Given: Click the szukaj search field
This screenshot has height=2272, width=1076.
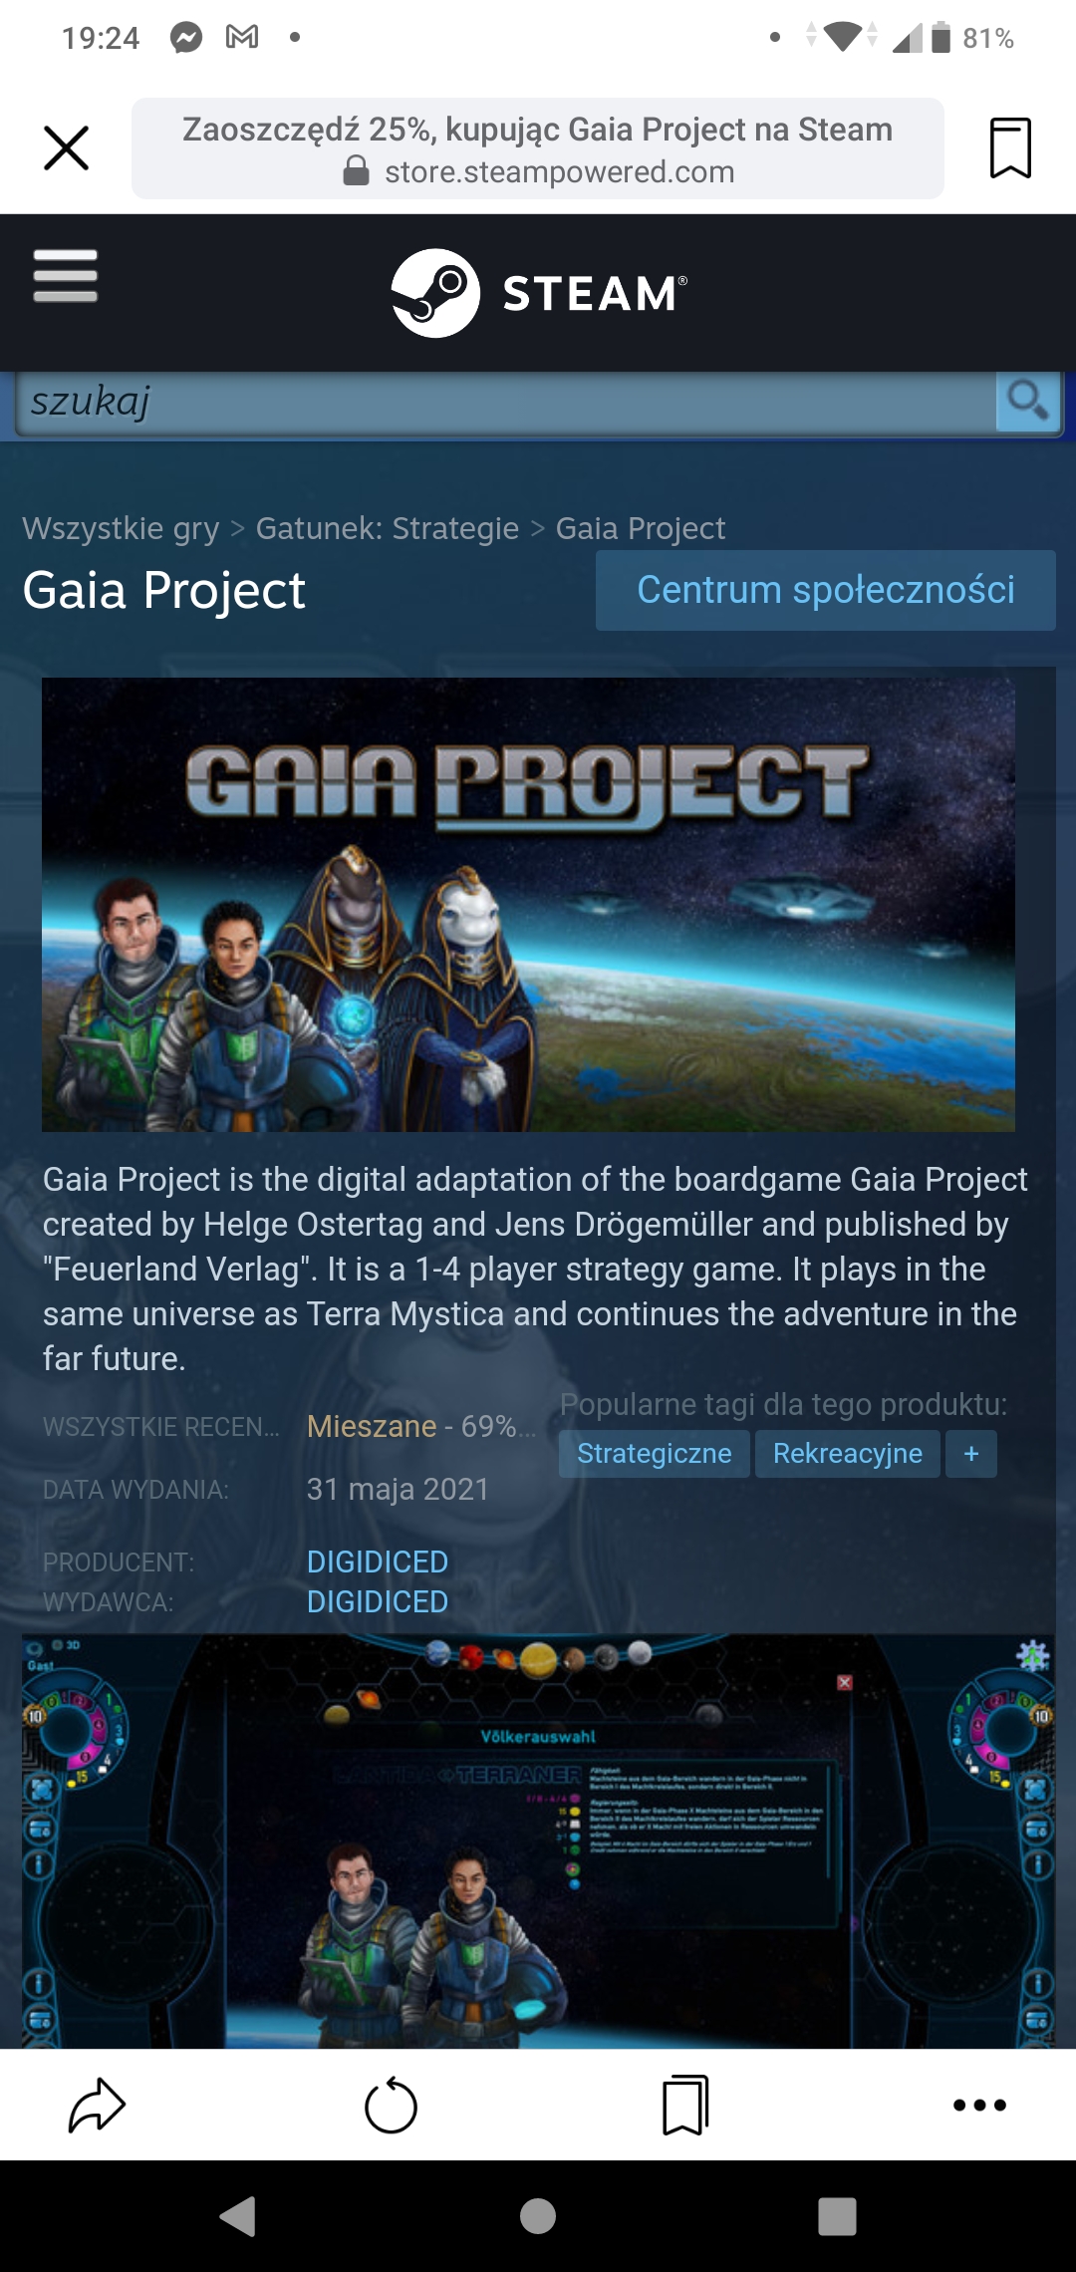Looking at the screenshot, I should [506, 403].
